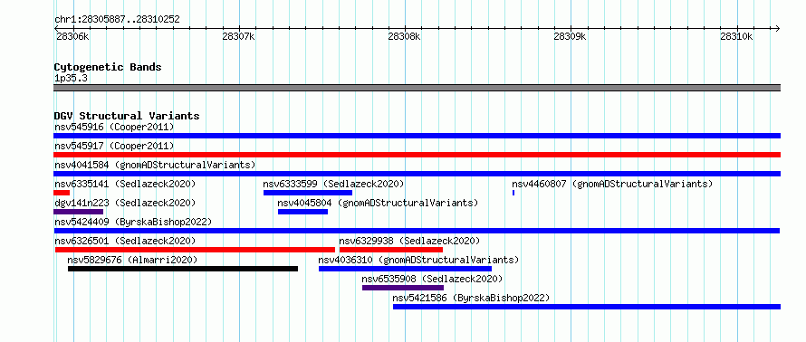Screen dimensions: 806x342
Task: Click the short red nsv6335141 bar
Action: click(x=62, y=193)
